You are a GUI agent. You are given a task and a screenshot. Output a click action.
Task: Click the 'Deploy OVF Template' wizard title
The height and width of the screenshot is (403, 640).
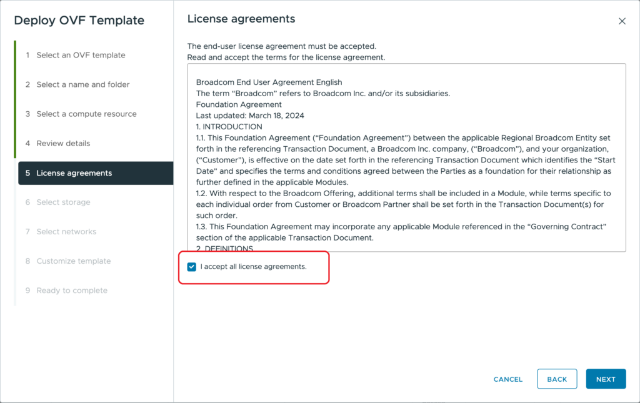tap(79, 21)
